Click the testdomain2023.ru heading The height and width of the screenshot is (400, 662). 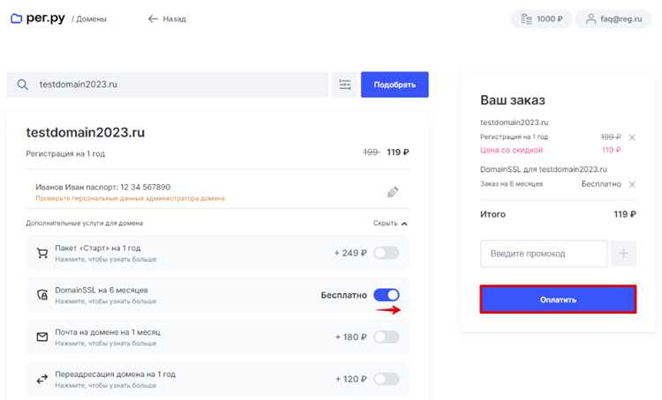[x=86, y=132]
